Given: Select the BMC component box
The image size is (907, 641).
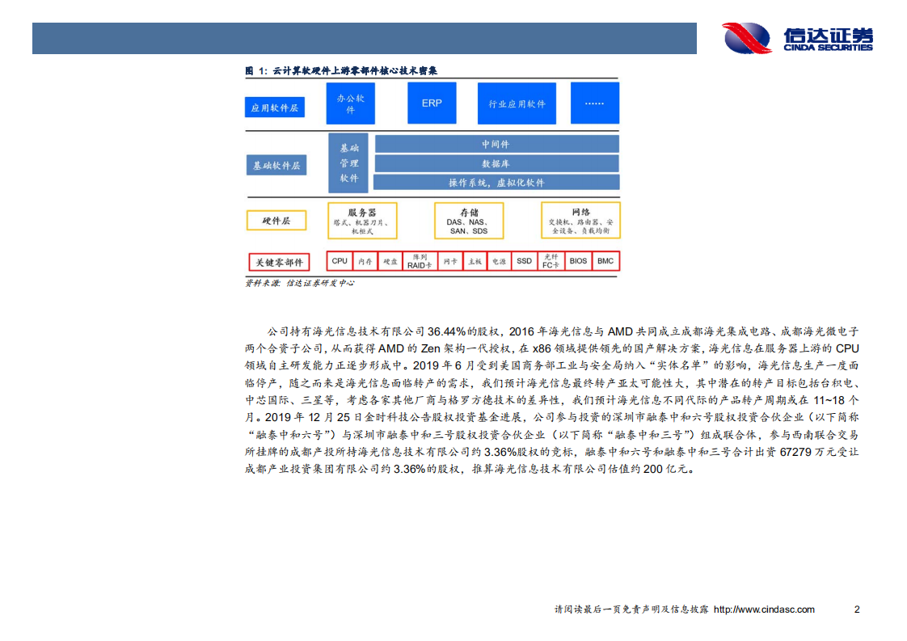Looking at the screenshot, I should click(x=605, y=260).
